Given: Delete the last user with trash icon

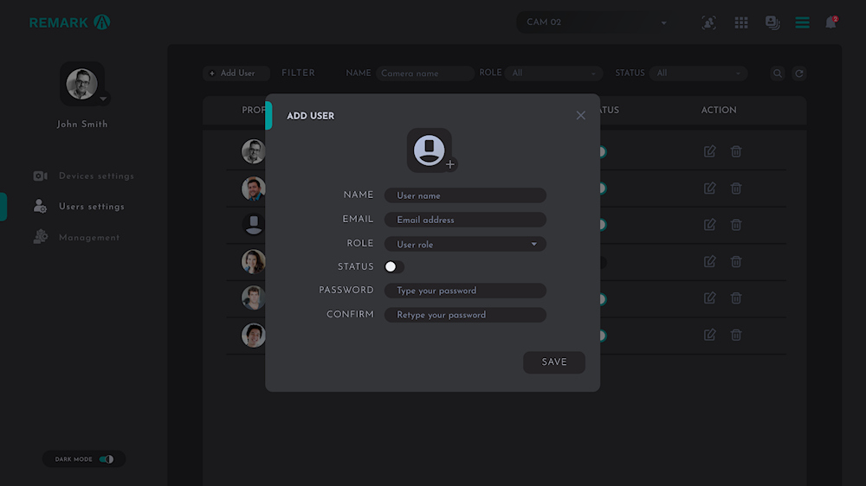Looking at the screenshot, I should tap(736, 335).
